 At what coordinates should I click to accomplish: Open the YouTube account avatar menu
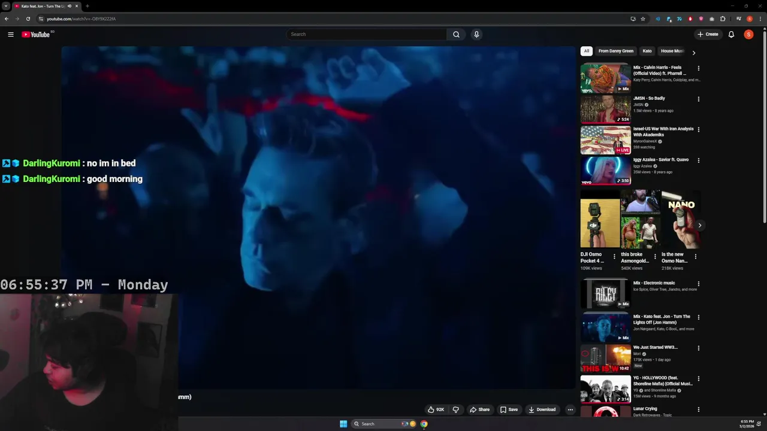click(748, 34)
